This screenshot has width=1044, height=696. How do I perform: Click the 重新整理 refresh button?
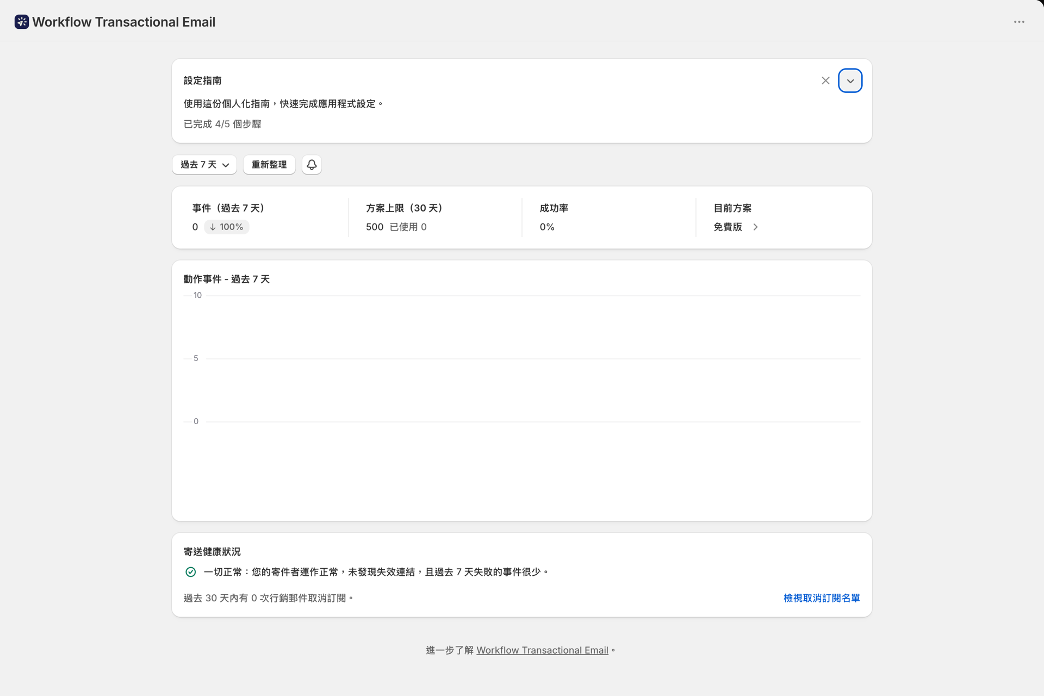click(269, 165)
